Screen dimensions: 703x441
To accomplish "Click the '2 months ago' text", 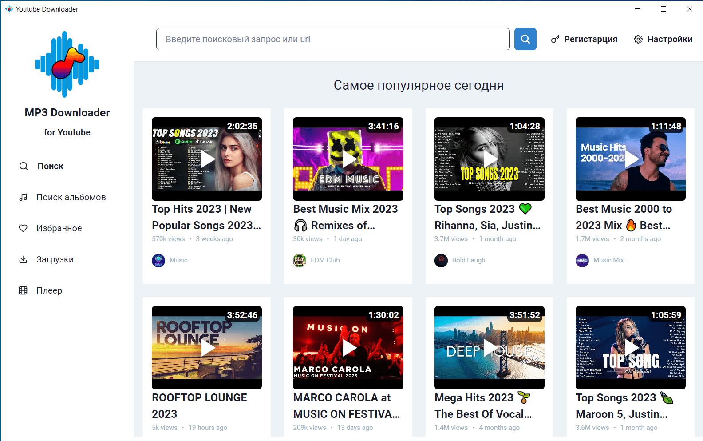I will 640,239.
